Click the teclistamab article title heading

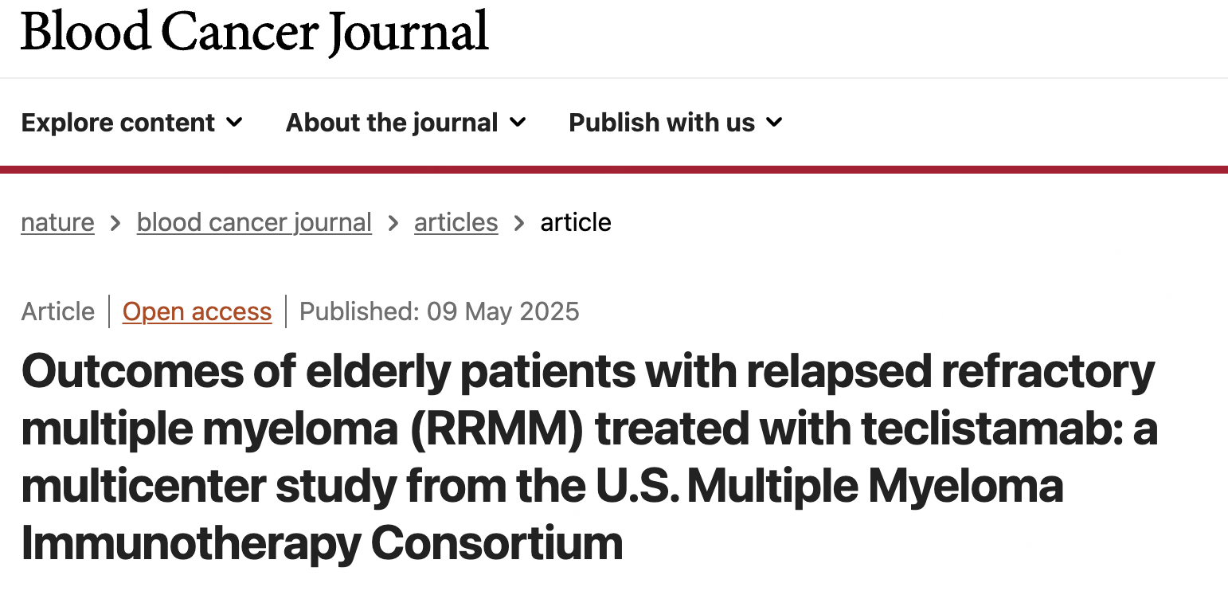point(589,457)
